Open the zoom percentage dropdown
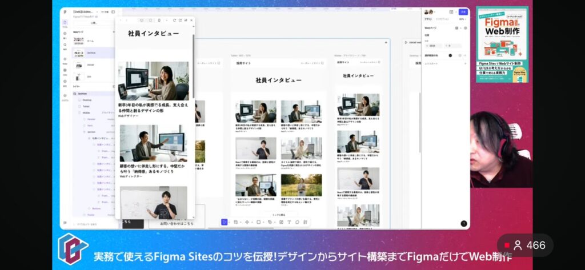This screenshot has height=270, width=585. pyautogui.click(x=462, y=19)
